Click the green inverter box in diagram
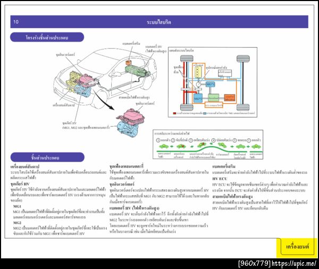This screenshot has height=269, width=319. pos(213,98)
